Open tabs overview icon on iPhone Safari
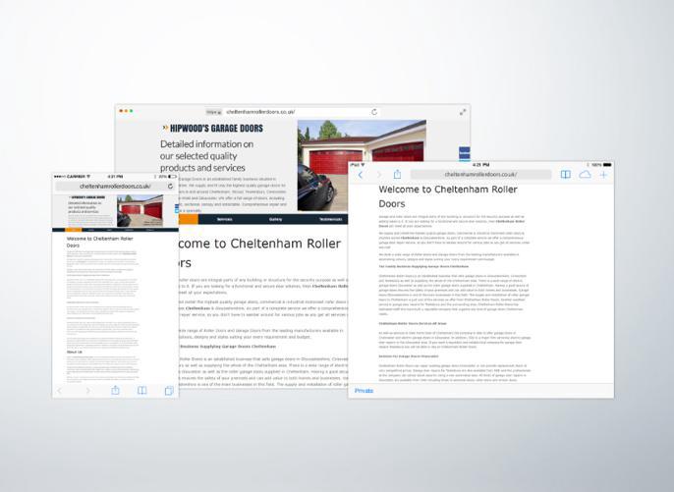Viewport: 674px width, 492px height. (x=168, y=391)
